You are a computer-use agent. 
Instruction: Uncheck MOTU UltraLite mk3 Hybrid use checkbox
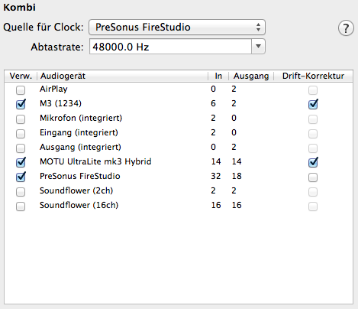(x=21, y=162)
